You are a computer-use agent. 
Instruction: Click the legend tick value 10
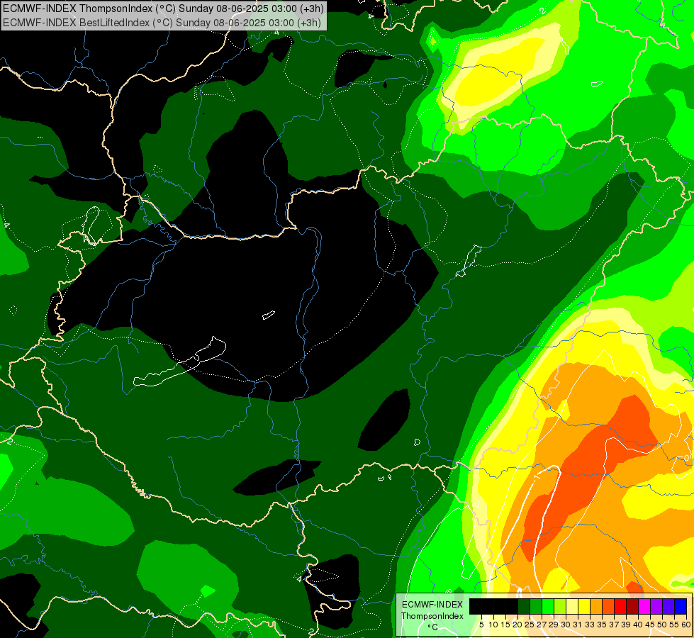click(493, 625)
